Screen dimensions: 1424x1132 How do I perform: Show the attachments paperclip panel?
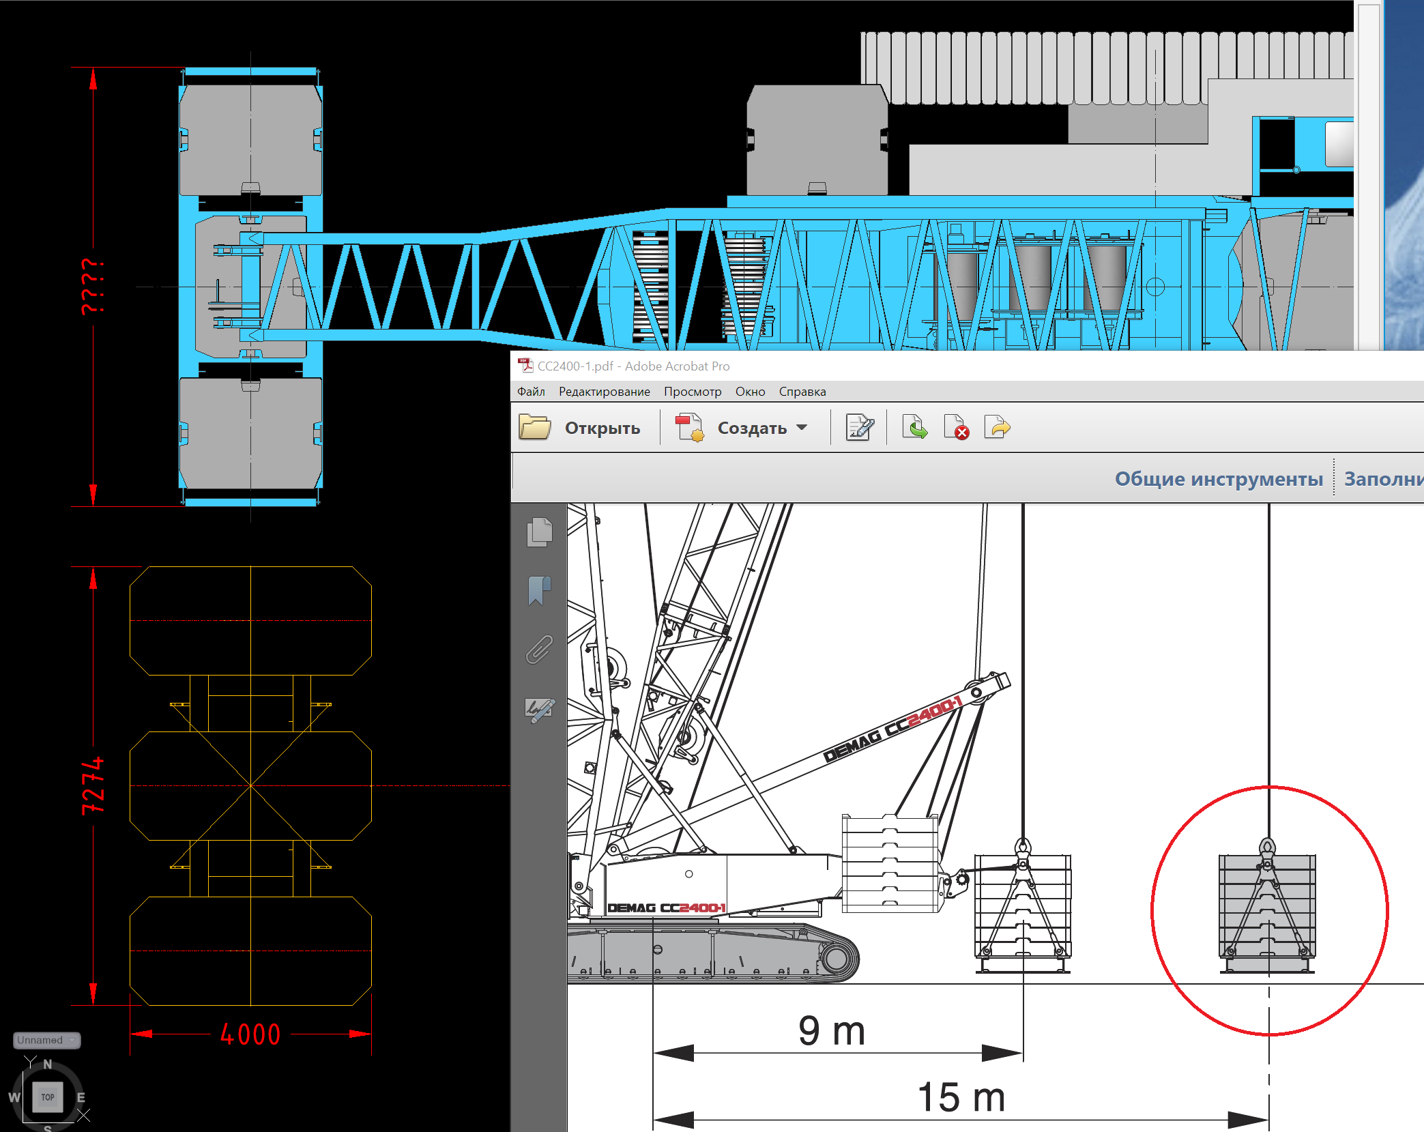pos(539,650)
